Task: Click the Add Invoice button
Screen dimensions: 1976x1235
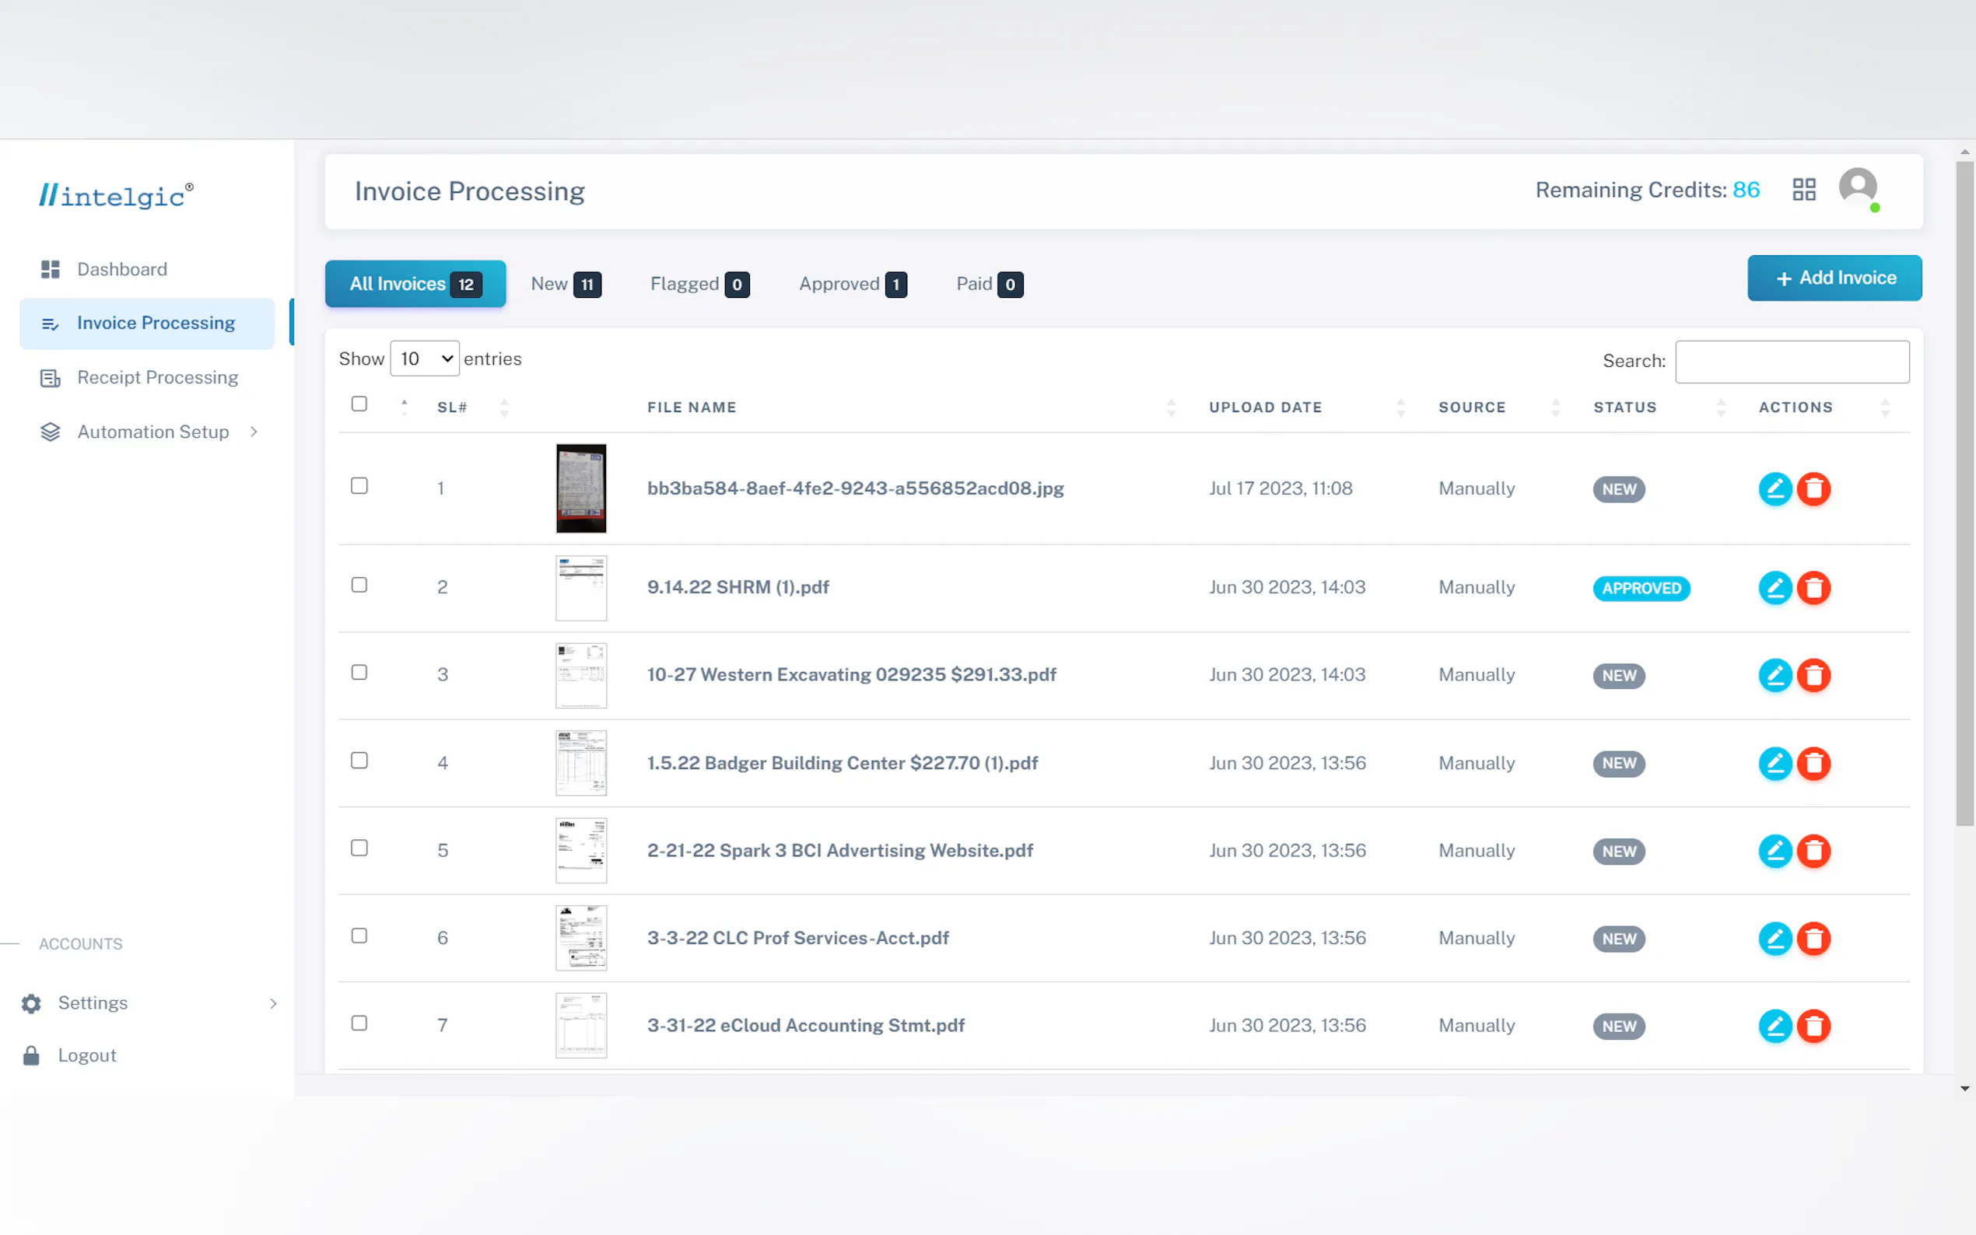Action: coord(1834,278)
